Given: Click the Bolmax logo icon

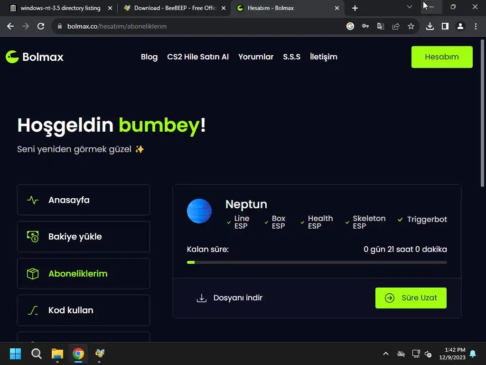Looking at the screenshot, I should (12, 57).
